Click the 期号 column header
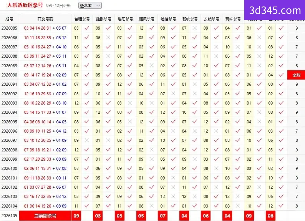The width and height of the screenshot is (305, 221). [9, 19]
